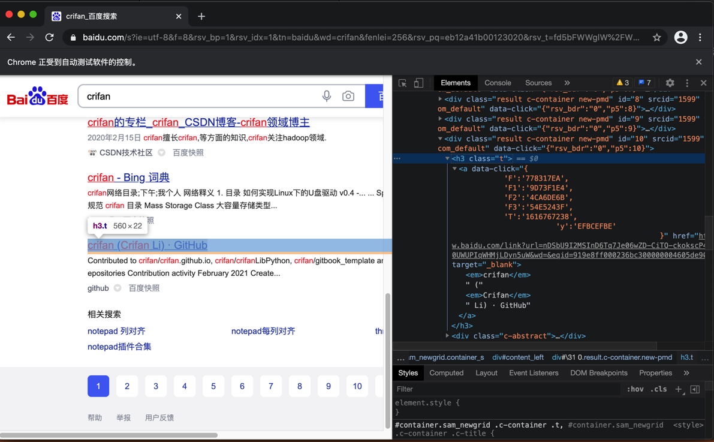Expand the div with id="8" node
Viewport: 714px width, 442px height.
point(440,99)
